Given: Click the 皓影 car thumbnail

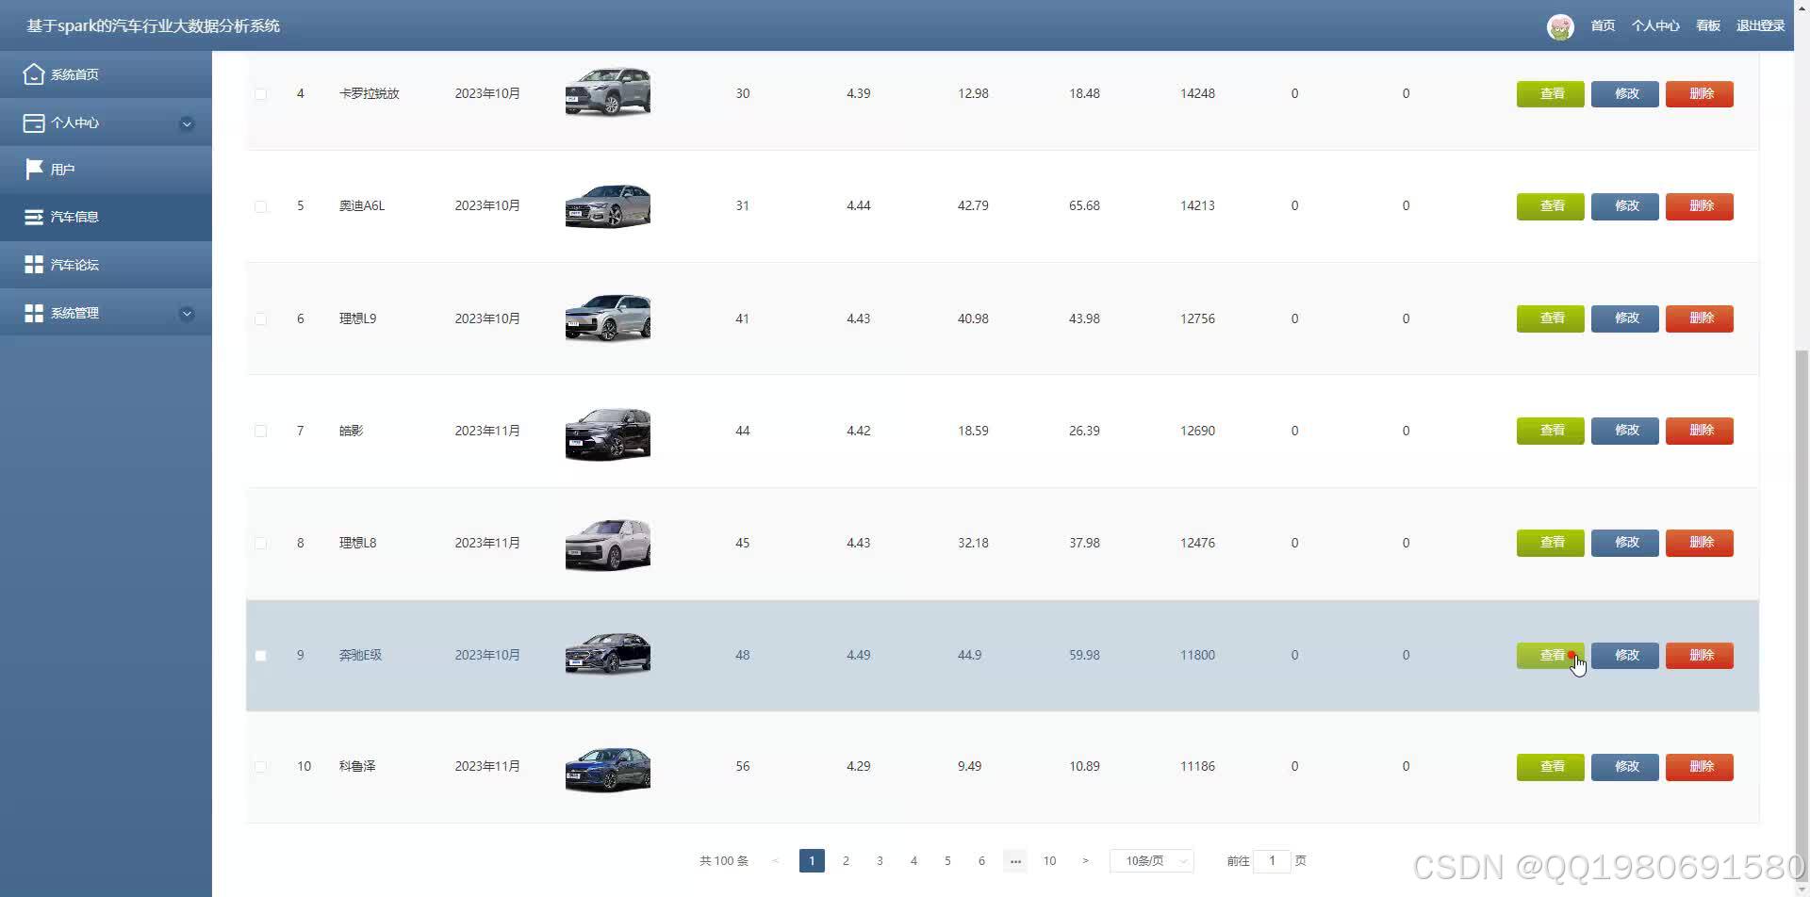Looking at the screenshot, I should [608, 433].
